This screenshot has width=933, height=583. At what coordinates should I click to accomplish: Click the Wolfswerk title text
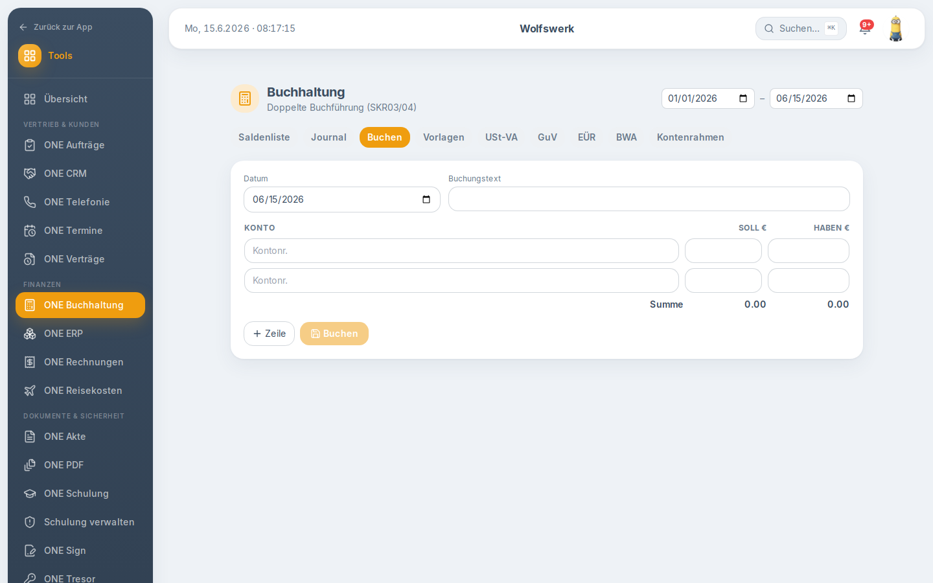point(547,29)
